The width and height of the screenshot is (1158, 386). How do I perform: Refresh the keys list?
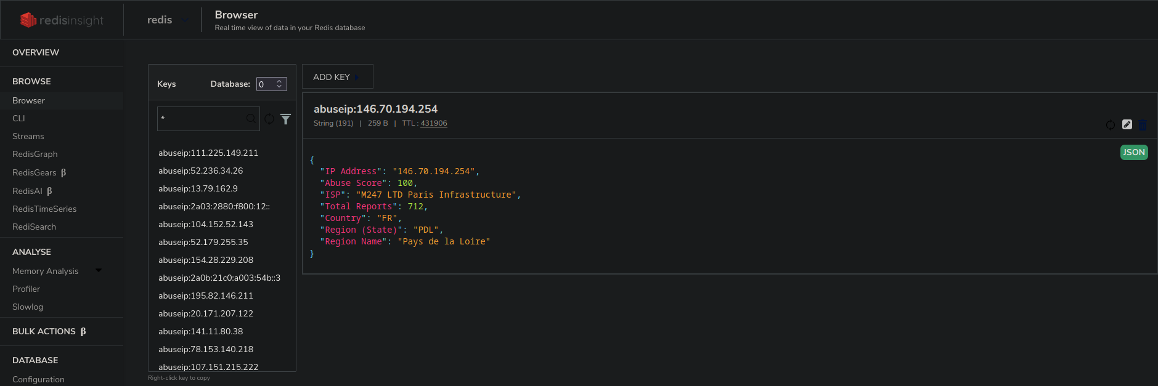tap(269, 119)
